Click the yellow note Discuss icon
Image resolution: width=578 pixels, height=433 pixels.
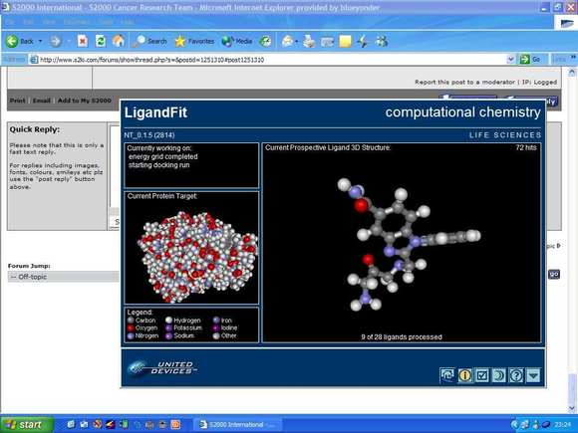[x=345, y=41]
